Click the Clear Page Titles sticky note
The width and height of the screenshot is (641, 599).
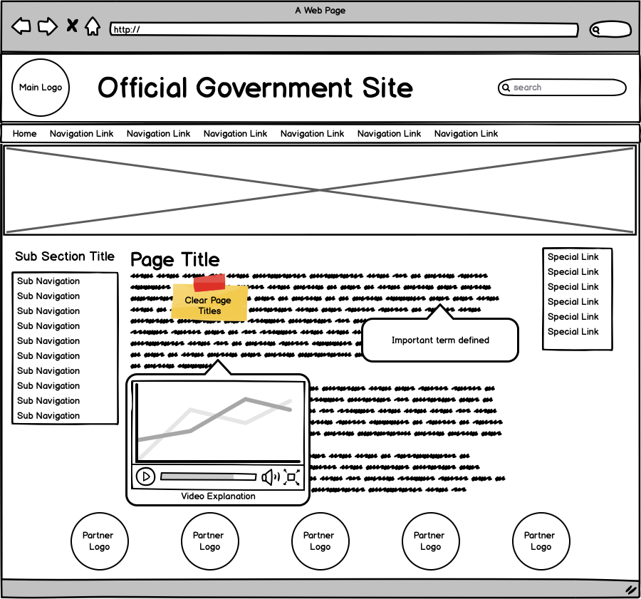click(209, 305)
